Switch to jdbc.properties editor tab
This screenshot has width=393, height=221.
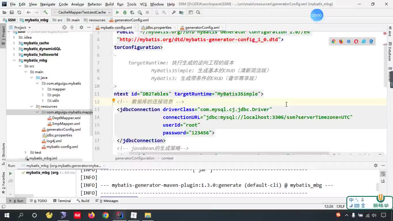[158, 27]
